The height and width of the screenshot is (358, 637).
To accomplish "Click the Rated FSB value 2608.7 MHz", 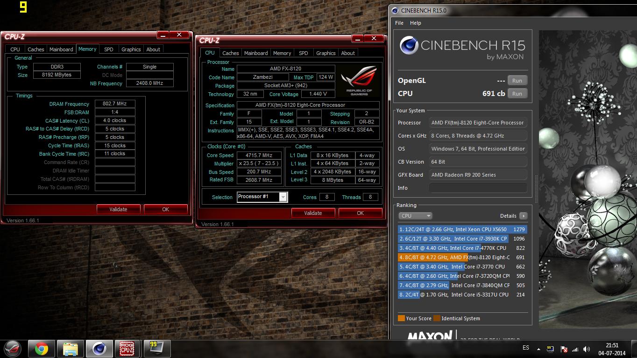I will 259,180.
